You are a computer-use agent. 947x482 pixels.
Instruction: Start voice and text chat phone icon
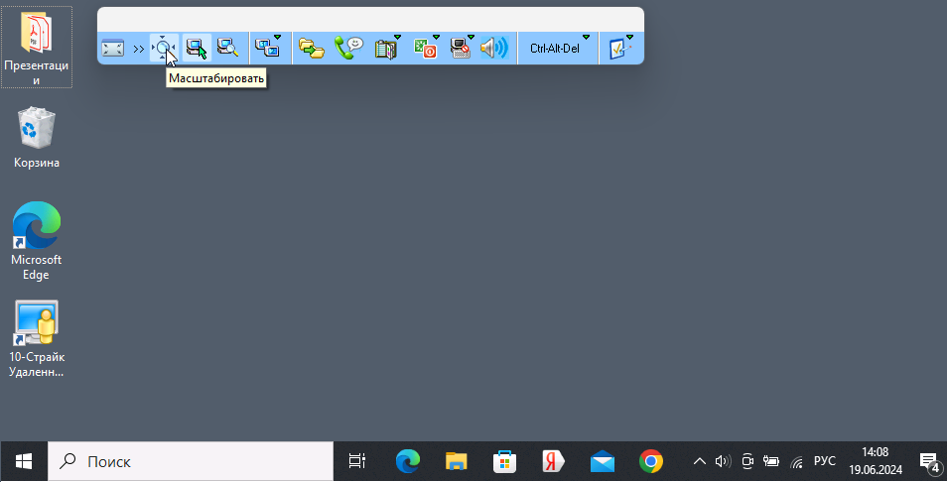click(x=348, y=48)
